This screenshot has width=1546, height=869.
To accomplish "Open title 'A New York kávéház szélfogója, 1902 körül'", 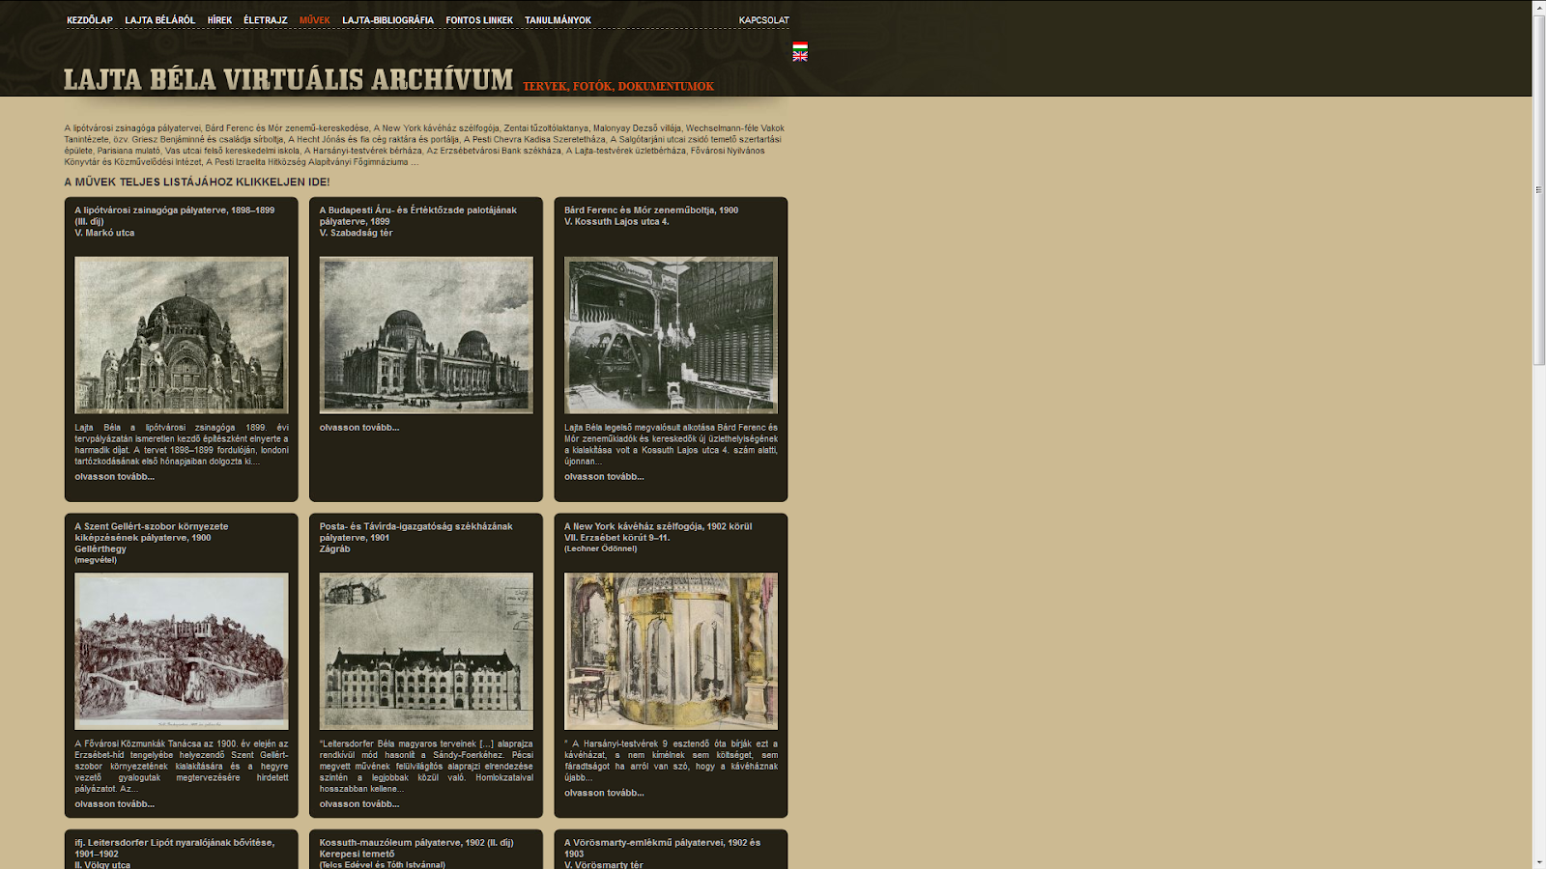I will [658, 526].
